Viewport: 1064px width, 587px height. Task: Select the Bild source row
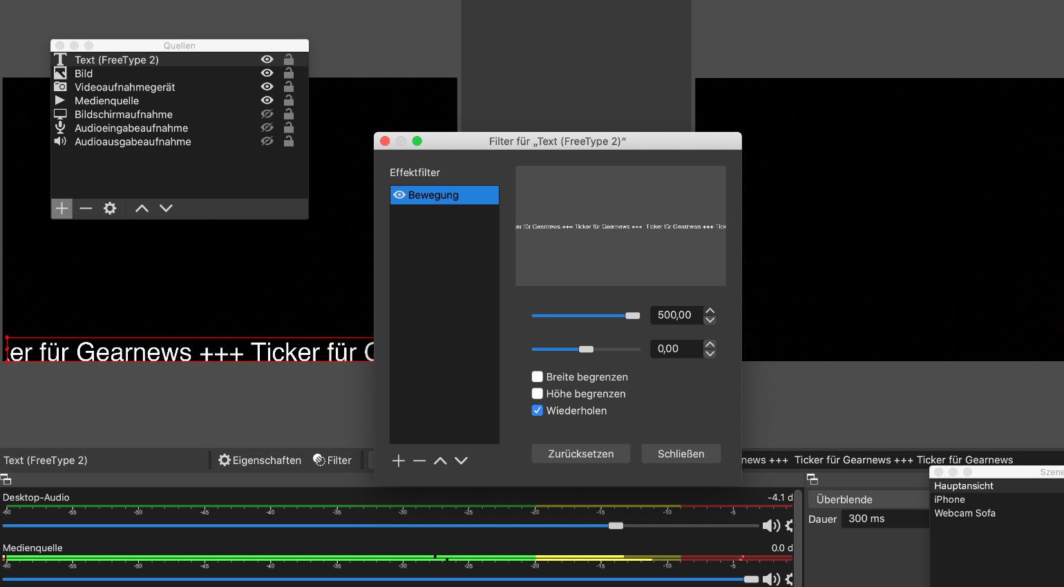tap(180, 73)
